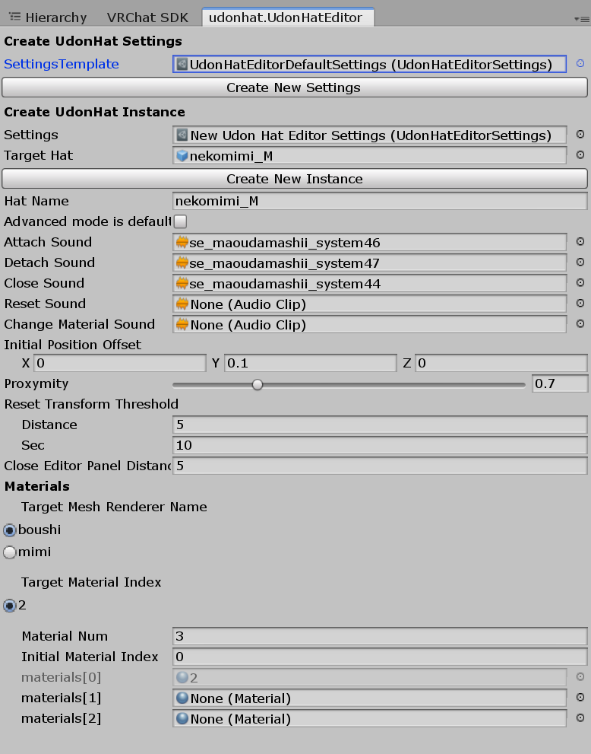591x754 pixels.
Task: Click the Initial Position Offset X field
Action: (x=120, y=363)
